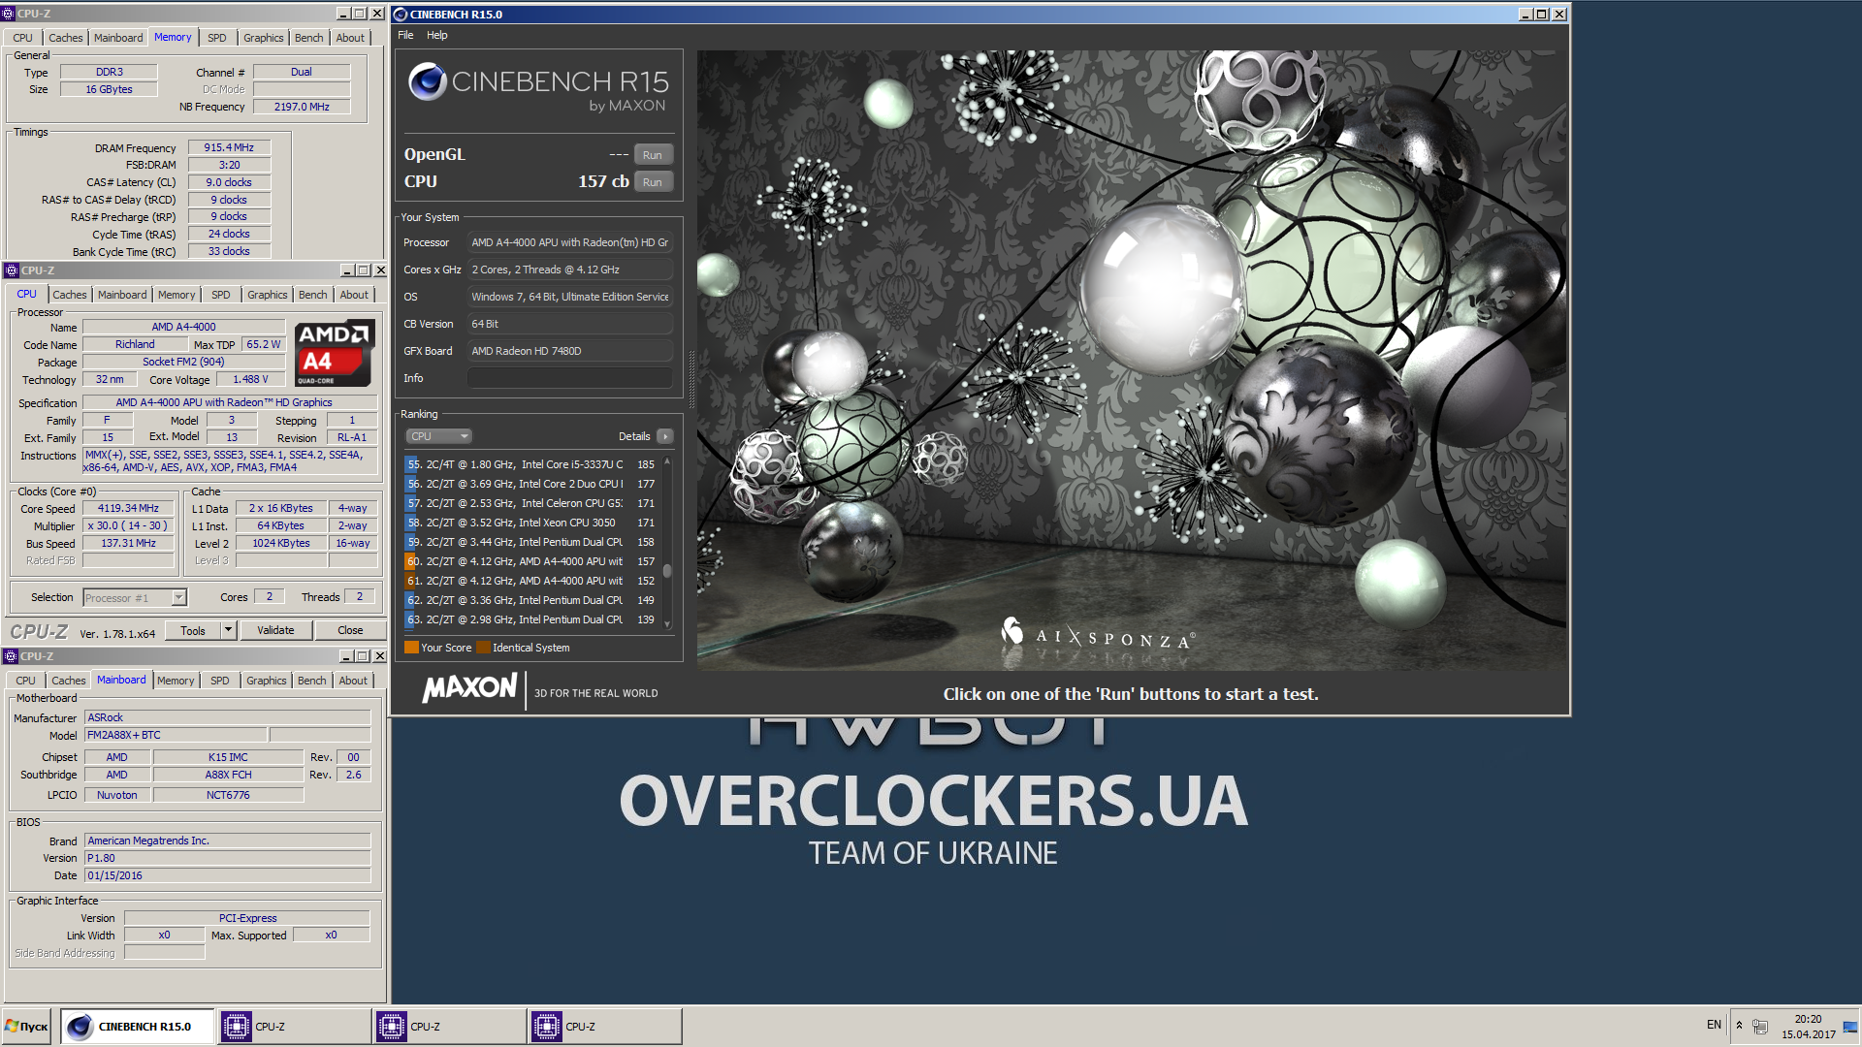Open the About tab in the Memory CPU-Z window
This screenshot has height=1047, width=1862.
point(350,38)
